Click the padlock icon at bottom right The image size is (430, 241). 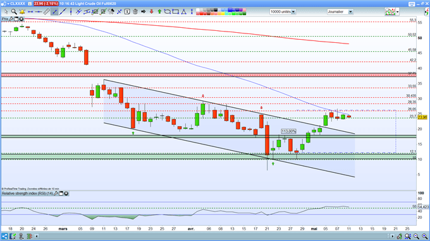(x=399, y=236)
